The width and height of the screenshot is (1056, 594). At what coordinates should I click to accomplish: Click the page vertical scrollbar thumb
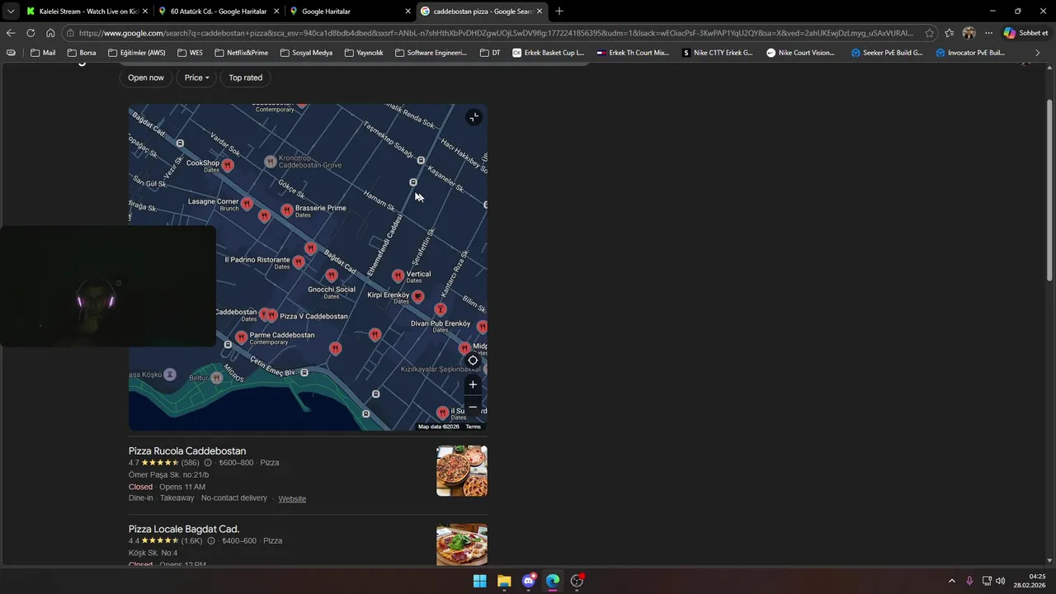[1049, 190]
